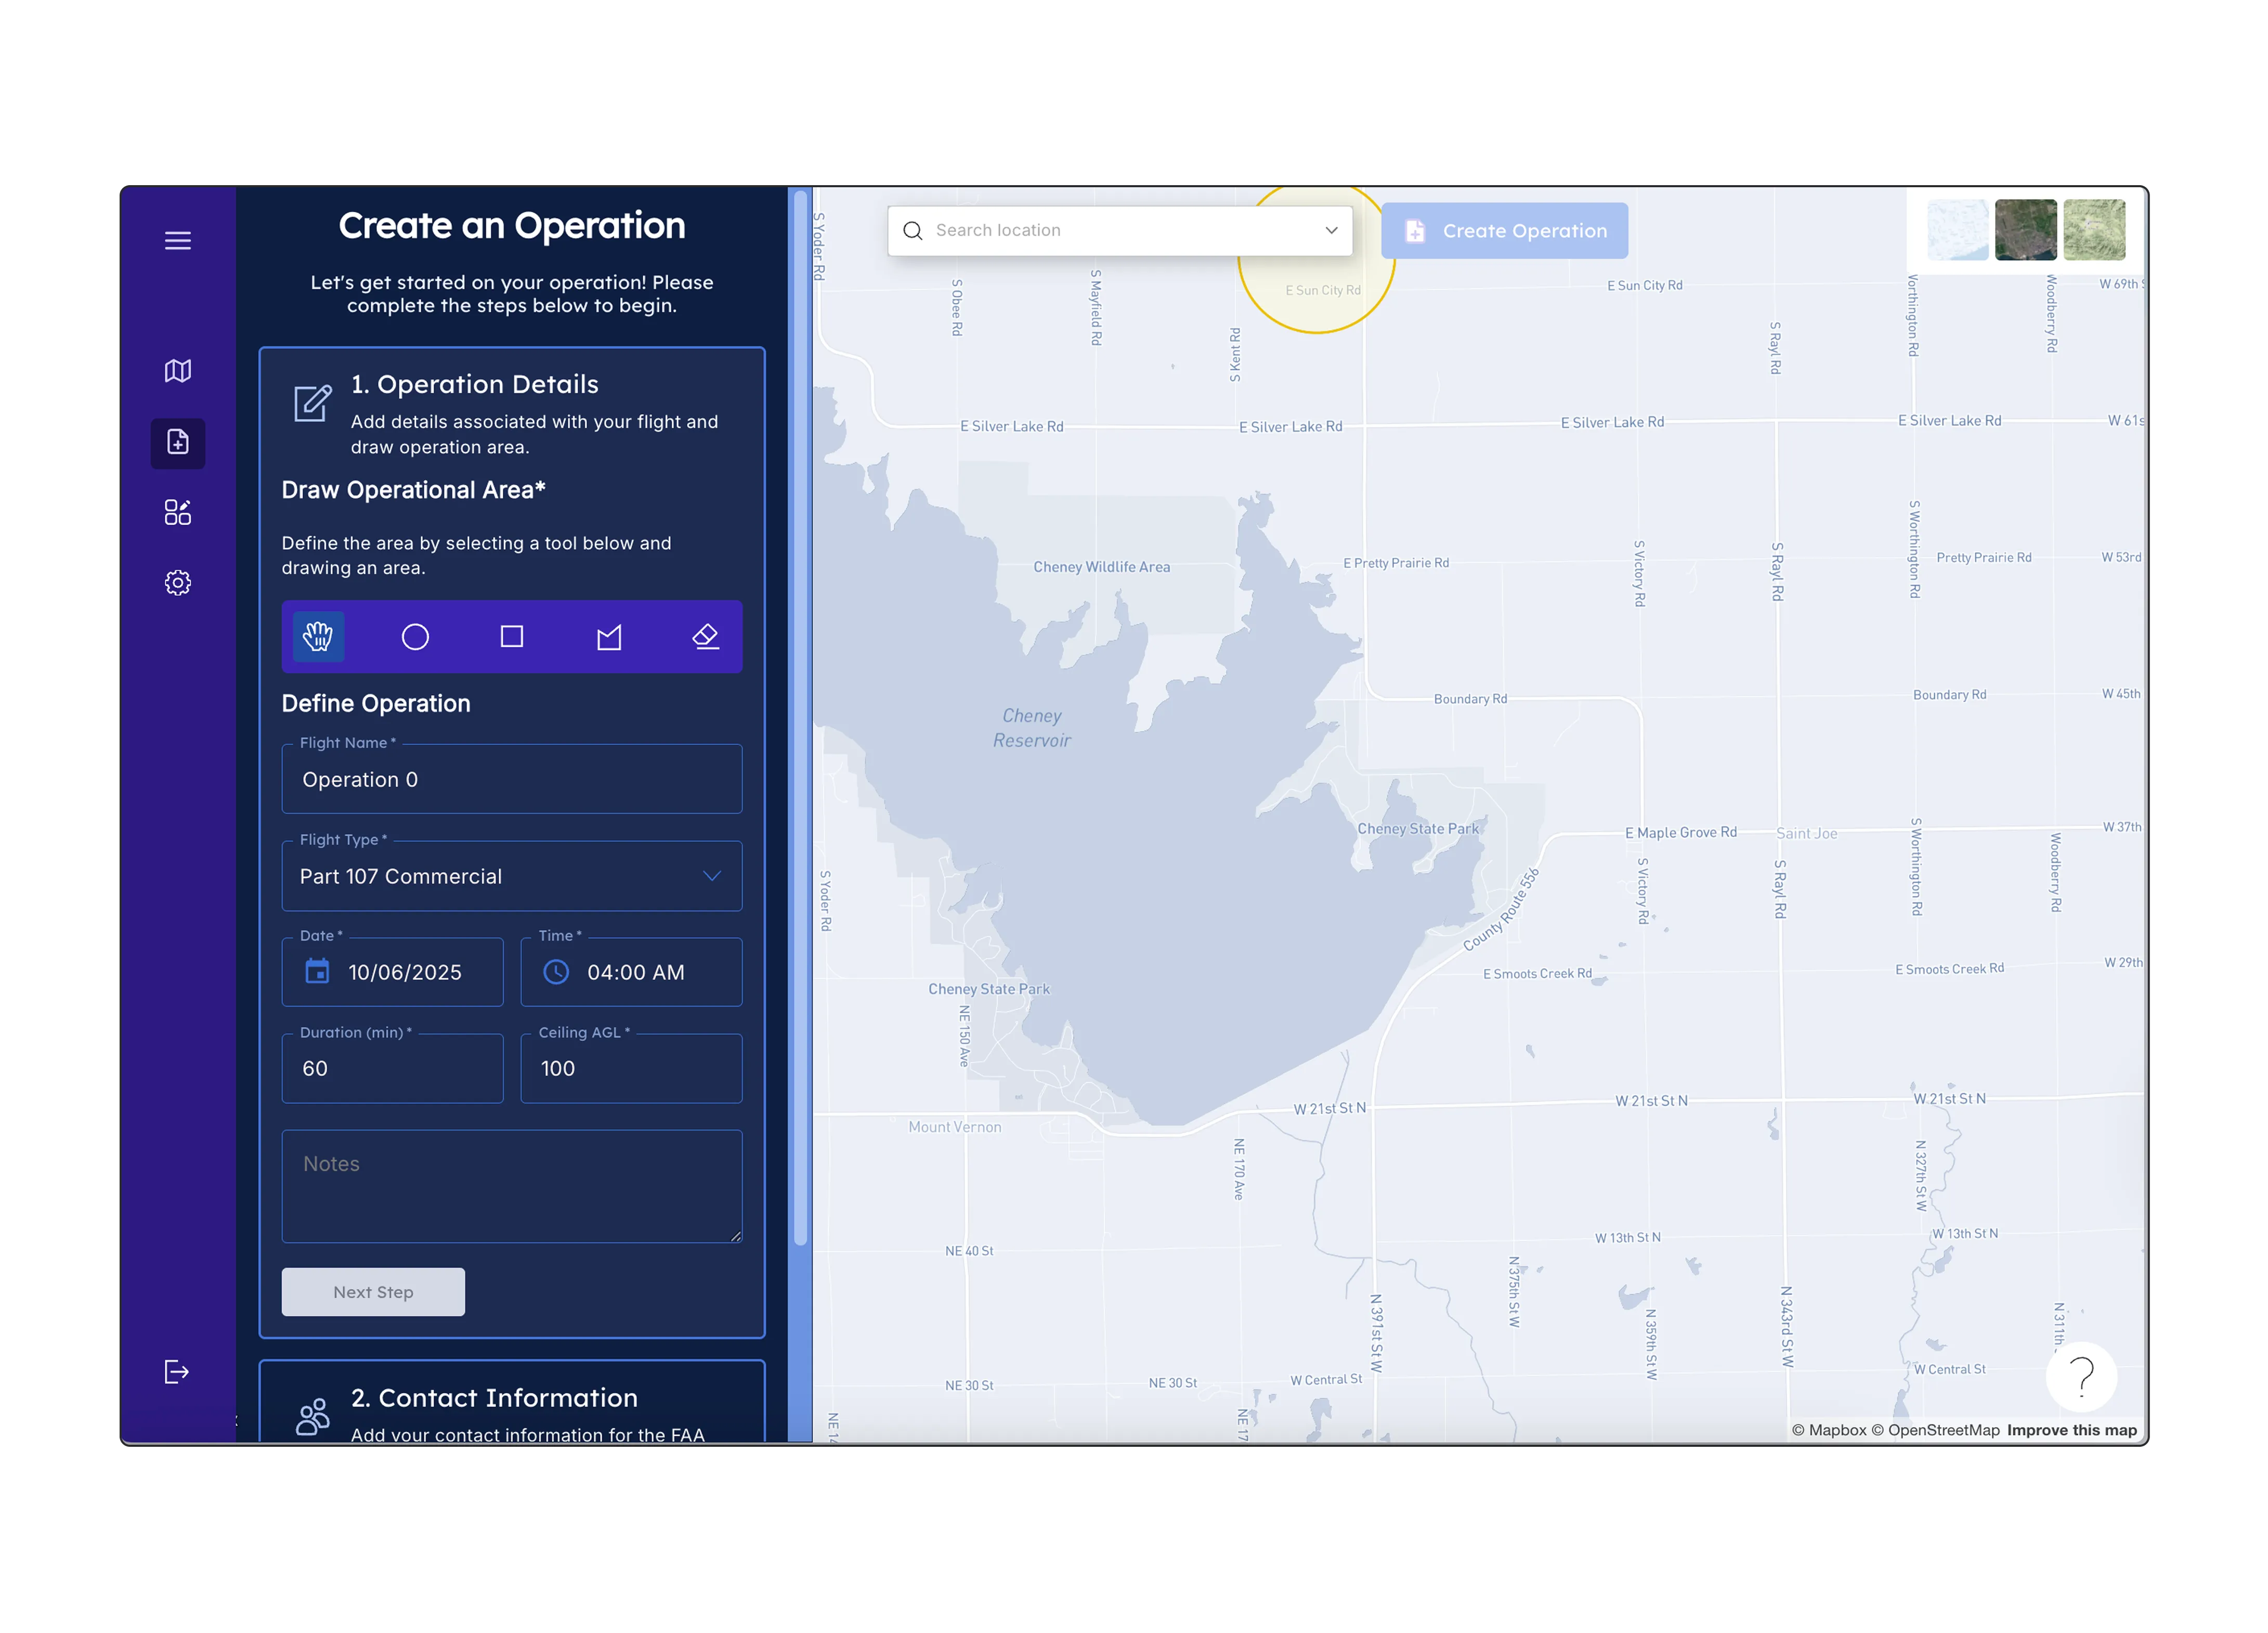
Task: Open the dashboard widgets sidebar icon
Action: (x=178, y=512)
